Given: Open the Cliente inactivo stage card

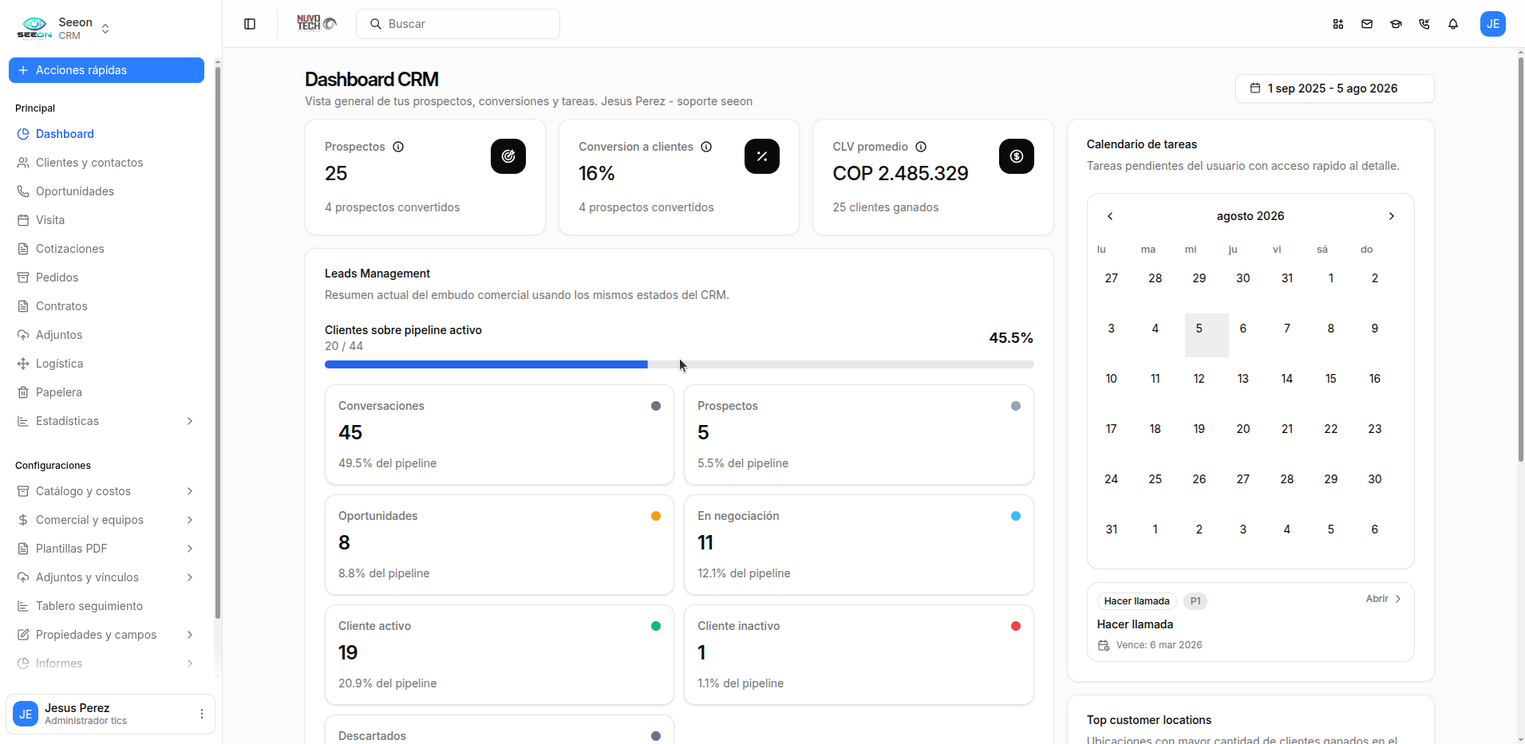Looking at the screenshot, I should 859,655.
